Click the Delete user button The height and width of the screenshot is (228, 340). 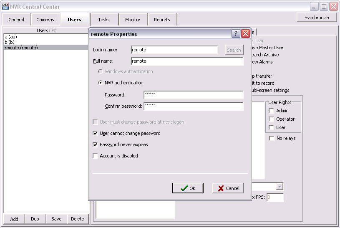(78, 219)
